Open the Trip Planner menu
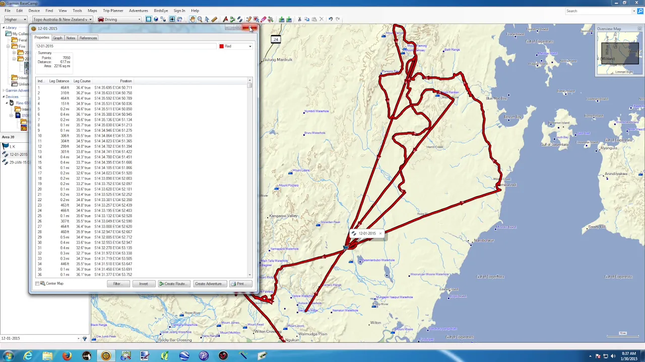This screenshot has height=362, width=645. pos(113,11)
